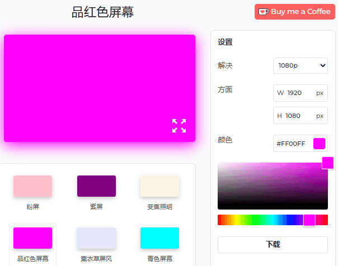This screenshot has width=338, height=266.
Task: Click the height input field
Action: click(x=299, y=116)
